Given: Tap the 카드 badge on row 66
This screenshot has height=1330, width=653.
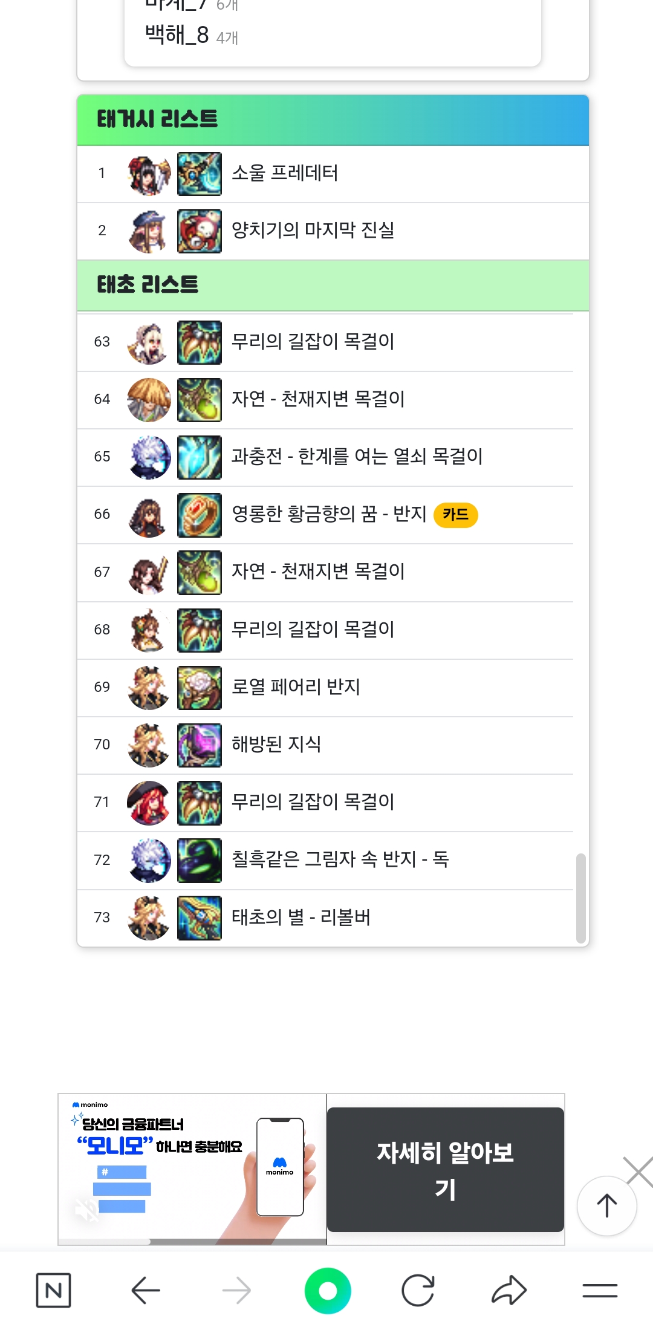Looking at the screenshot, I should click(x=456, y=515).
